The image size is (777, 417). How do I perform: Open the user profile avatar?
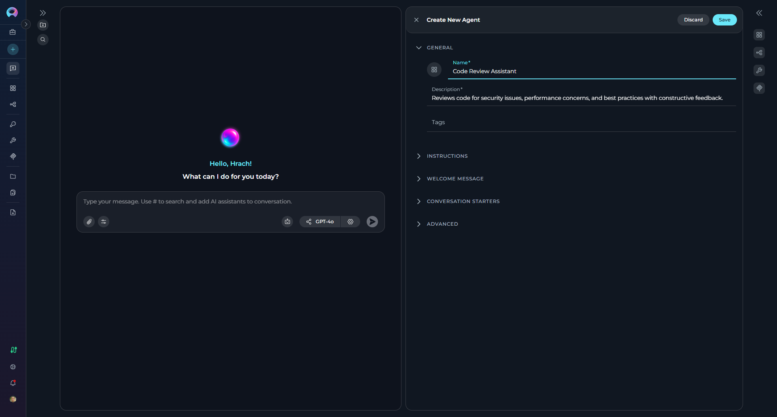coord(13,399)
